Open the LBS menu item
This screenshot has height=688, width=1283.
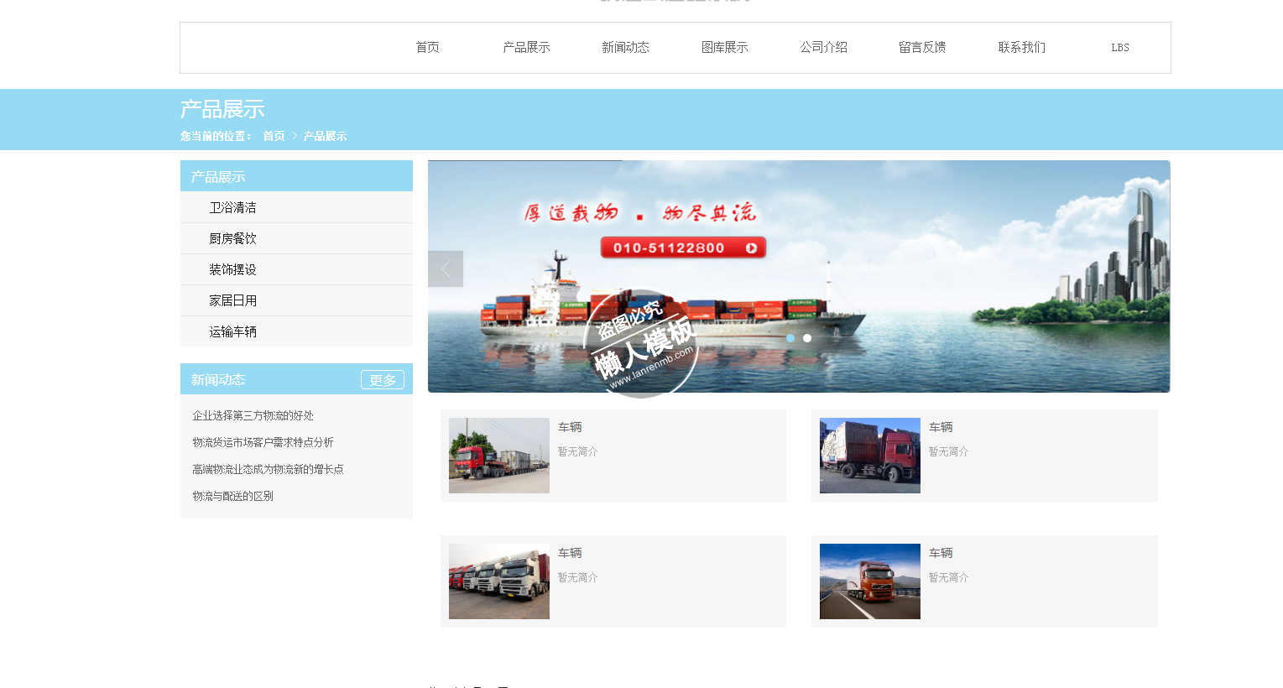1120,48
